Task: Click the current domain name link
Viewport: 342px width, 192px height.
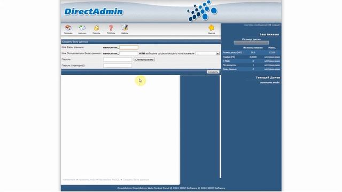Action: pyautogui.click(x=269, y=83)
